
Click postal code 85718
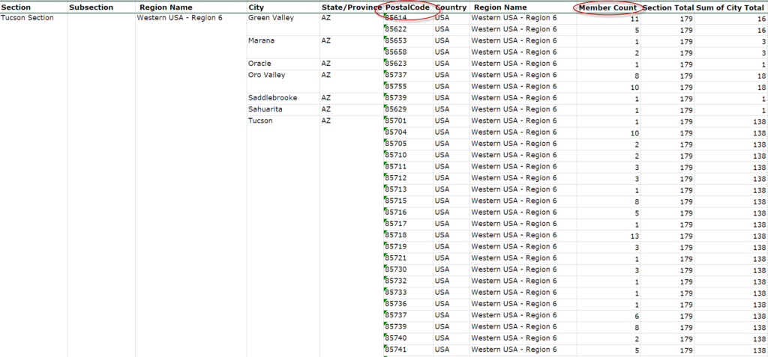tap(396, 235)
